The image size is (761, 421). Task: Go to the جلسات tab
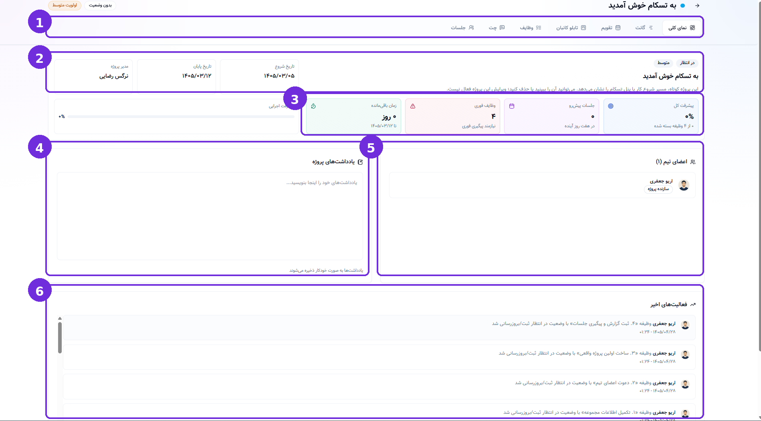462,28
